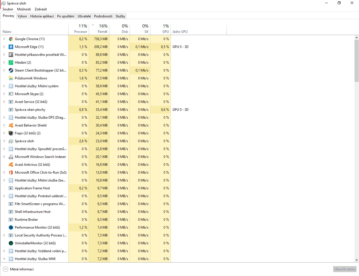Select the Hostitel služby: Protokol událostí row

pos(178,196)
